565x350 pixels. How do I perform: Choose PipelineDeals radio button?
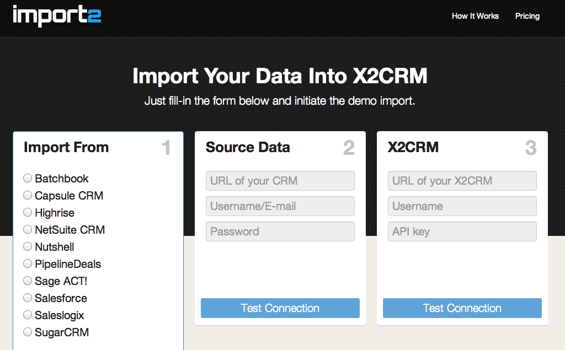(x=28, y=264)
